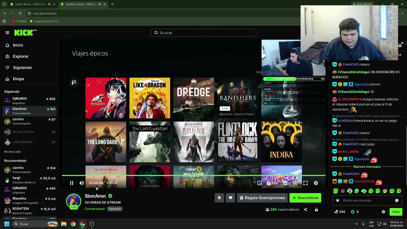Open the bookmarks bar apps grid
The height and width of the screenshot is (229, 407).
4,21
